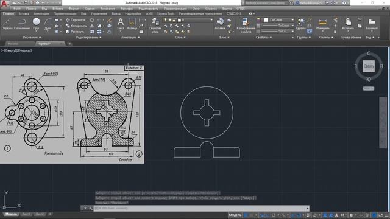390x219 pixels.
Task: Click the viewport label [-][Сверху][2D-каркас]
Action: click(x=16, y=50)
